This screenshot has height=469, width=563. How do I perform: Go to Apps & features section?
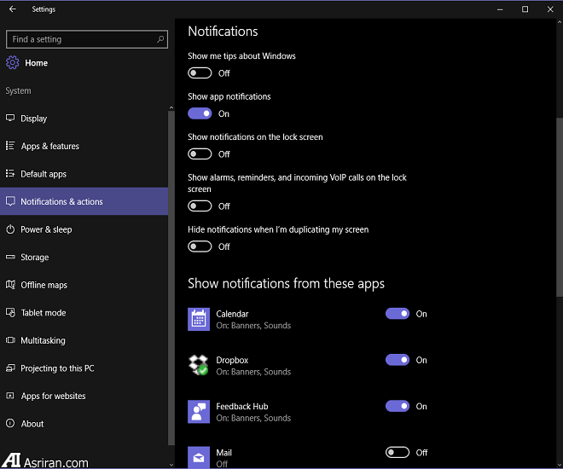point(49,147)
